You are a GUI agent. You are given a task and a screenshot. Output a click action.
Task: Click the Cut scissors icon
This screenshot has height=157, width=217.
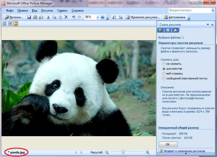(x=48, y=17)
